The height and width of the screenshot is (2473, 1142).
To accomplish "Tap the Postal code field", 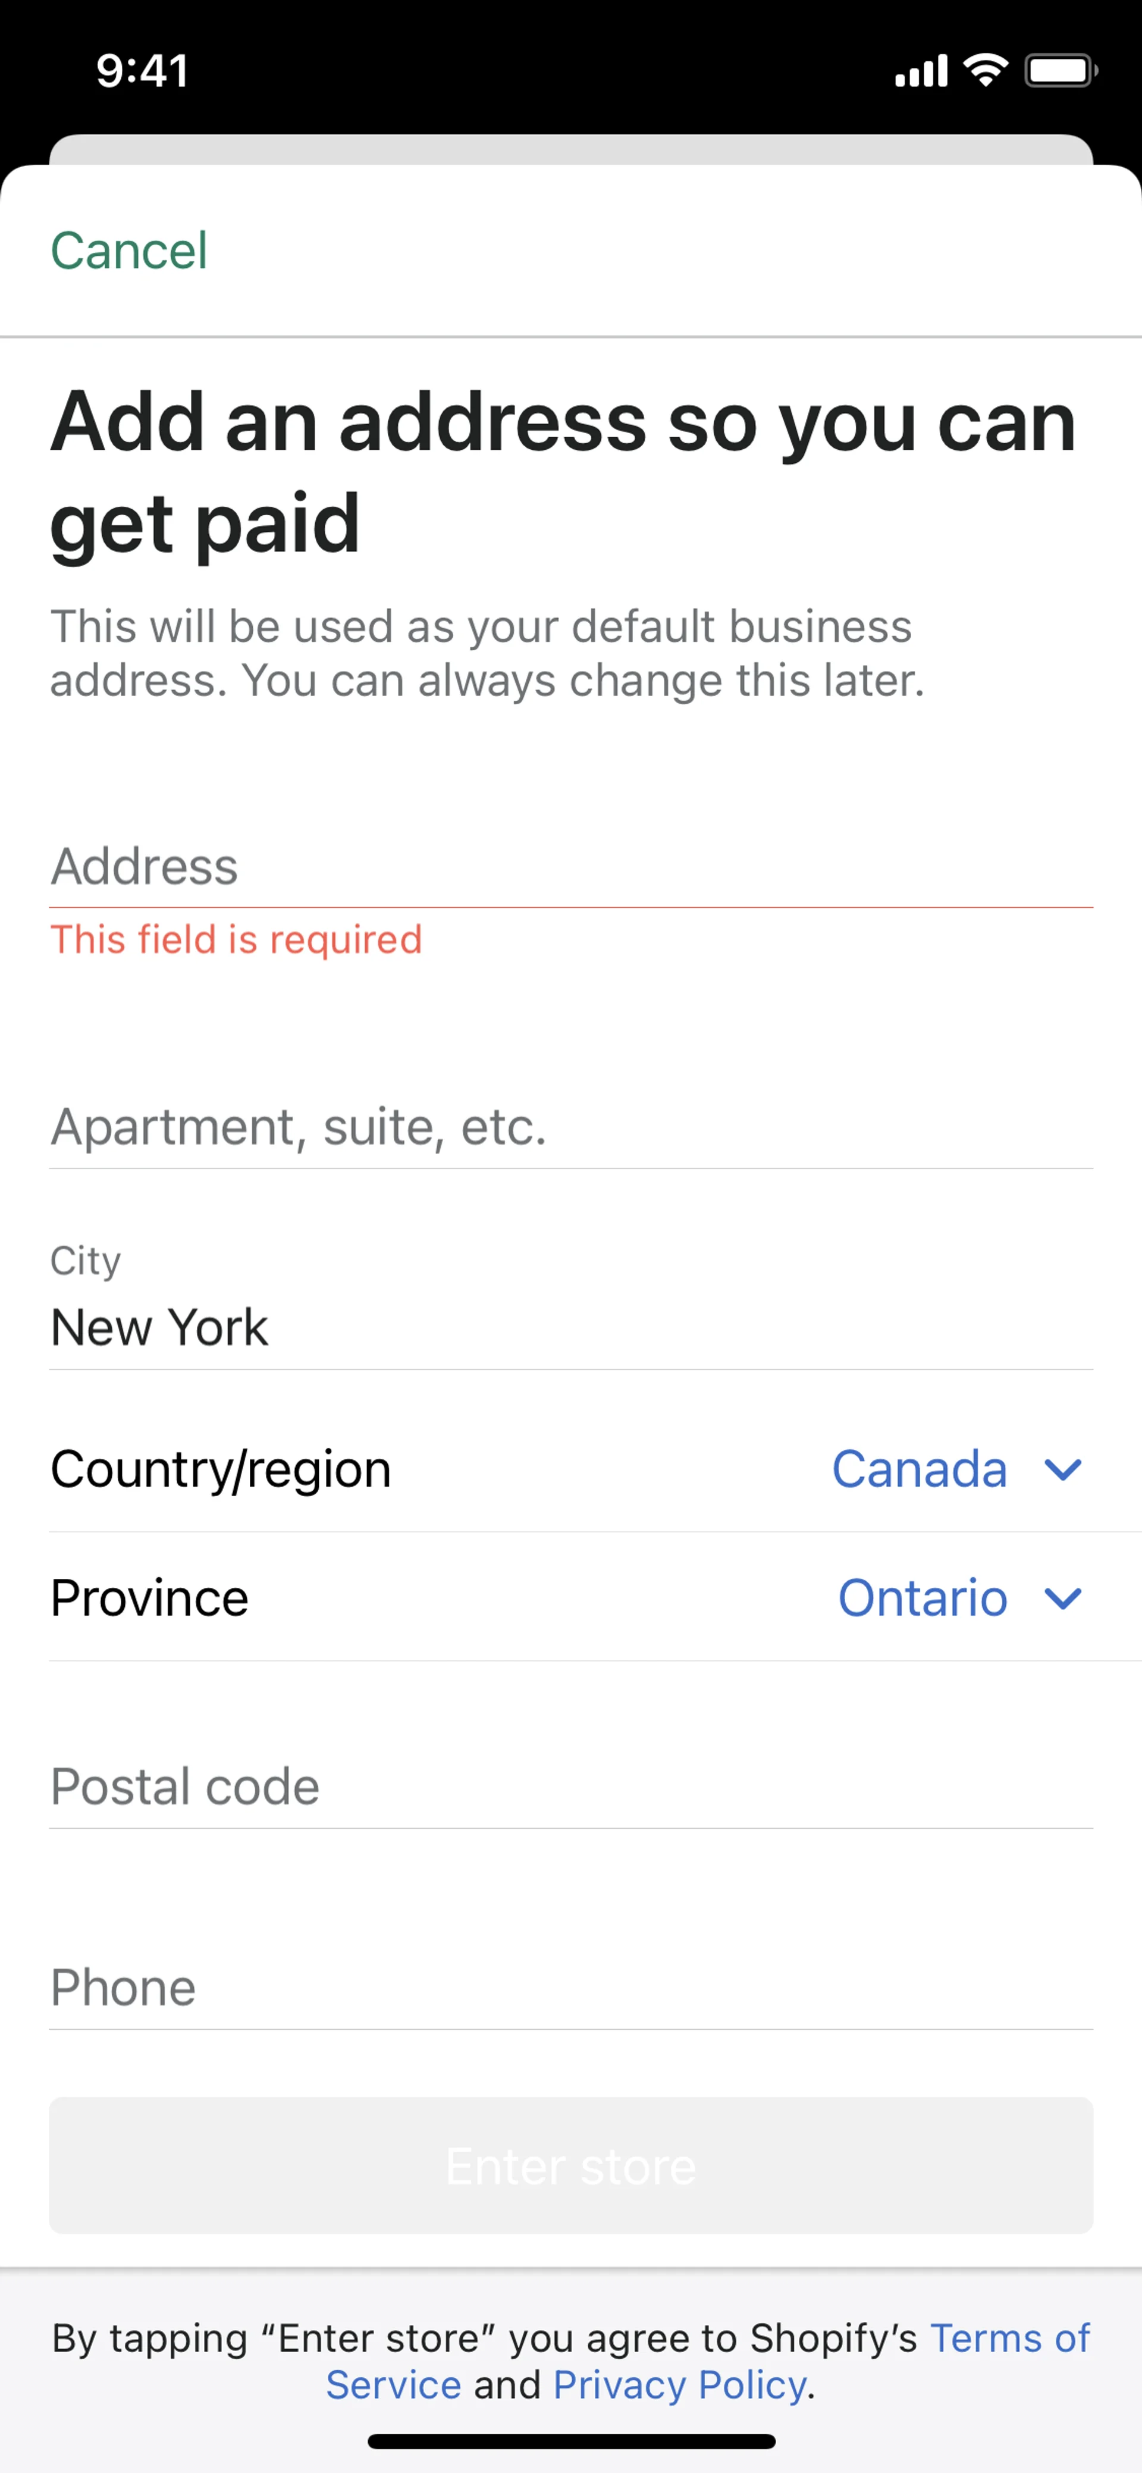I will click(570, 1786).
